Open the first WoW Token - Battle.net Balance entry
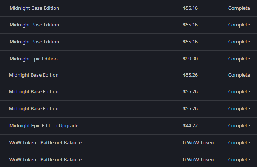Image resolution: width=257 pixels, height=167 pixels. click(x=45, y=143)
